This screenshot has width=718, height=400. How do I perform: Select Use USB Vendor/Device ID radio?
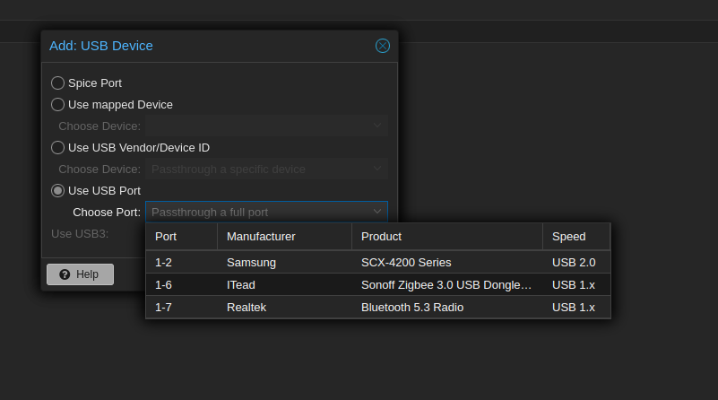(58, 147)
